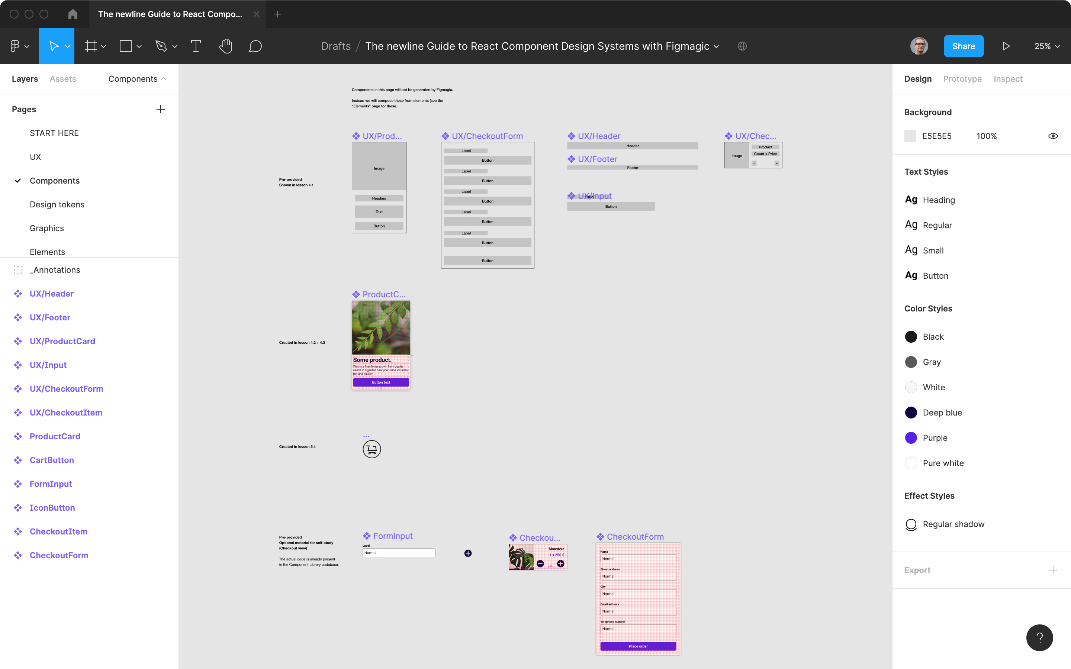
Task: Open the file name dropdown in the title bar
Action: tap(717, 46)
